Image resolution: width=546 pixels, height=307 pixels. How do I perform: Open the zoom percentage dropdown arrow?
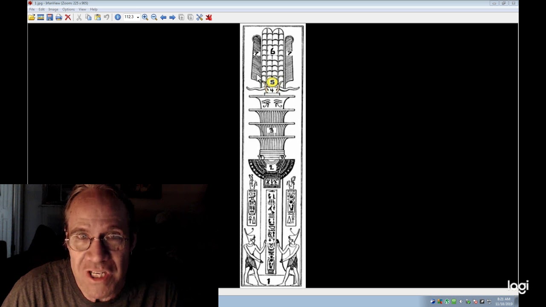(x=138, y=17)
